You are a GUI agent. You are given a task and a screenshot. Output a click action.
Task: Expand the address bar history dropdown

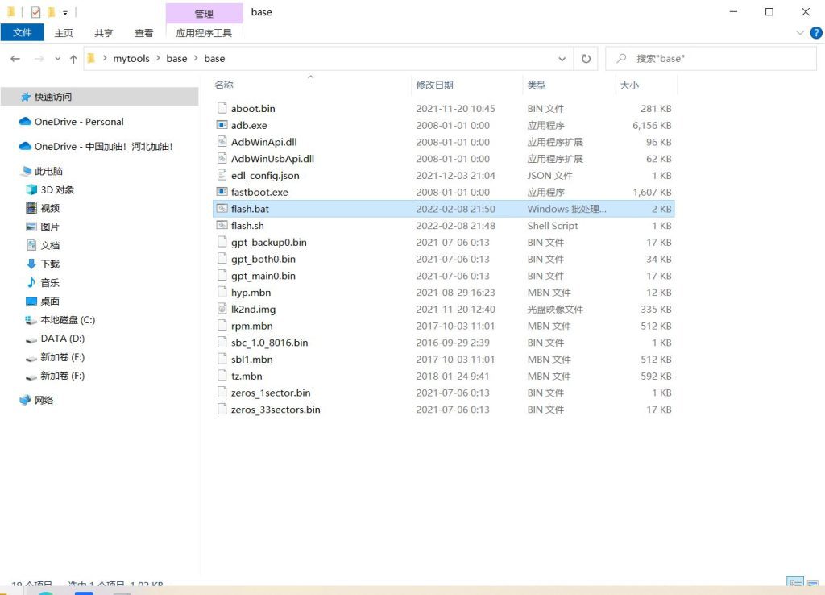click(x=562, y=58)
